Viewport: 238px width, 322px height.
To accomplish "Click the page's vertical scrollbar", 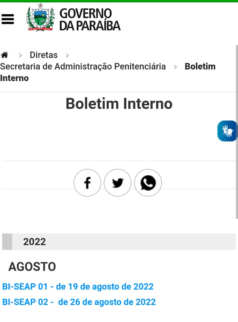I will coord(237,131).
